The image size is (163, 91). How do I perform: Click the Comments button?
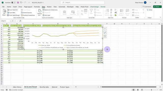point(147,7)
